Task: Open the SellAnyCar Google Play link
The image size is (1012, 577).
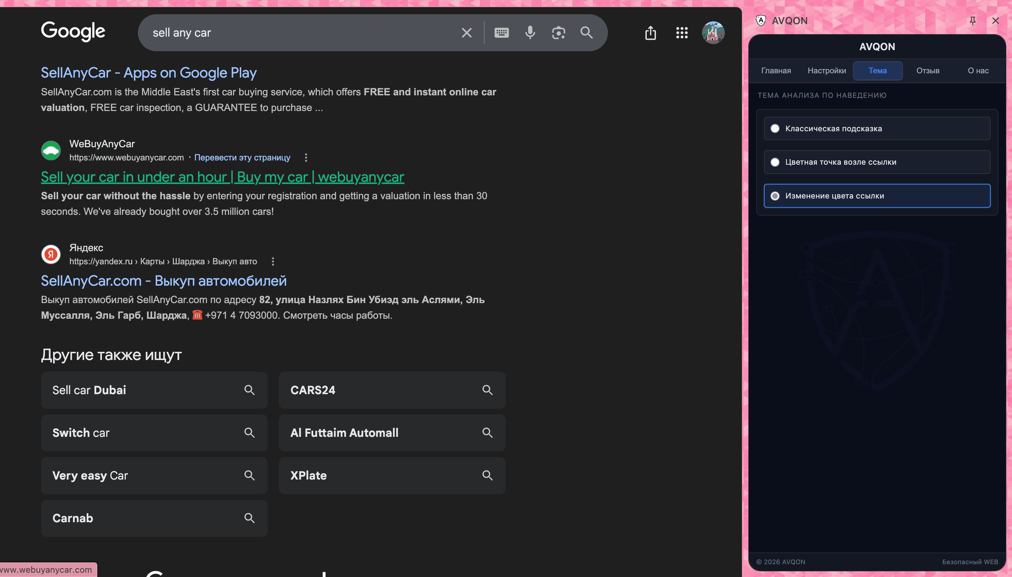Action: point(149,73)
